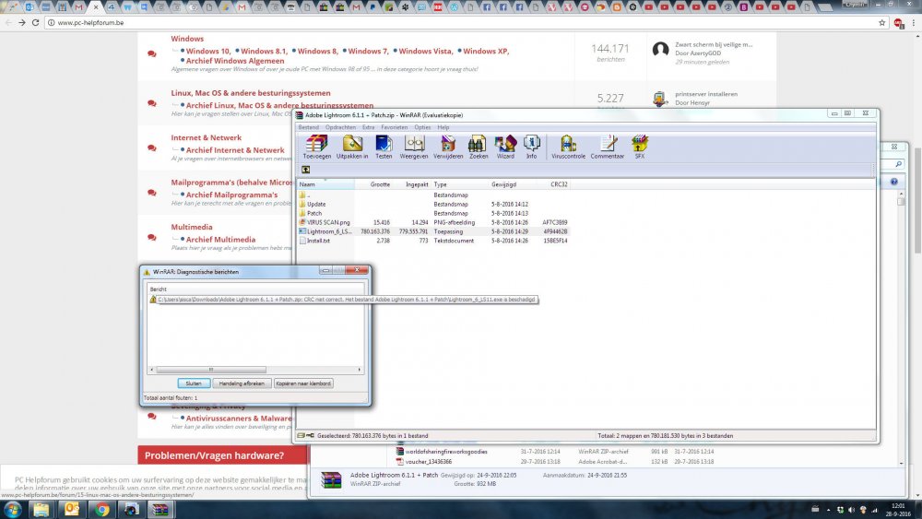Viewport: 922px width, 519px height.
Task: Open the Opdrachten menu
Action: pyautogui.click(x=340, y=127)
